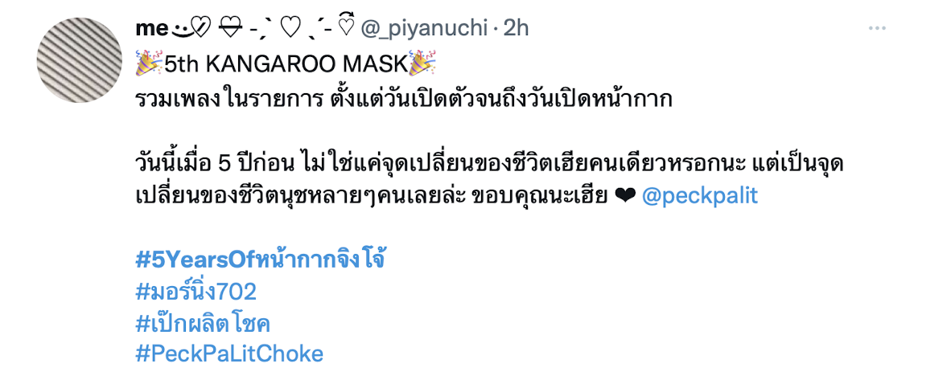This screenshot has height=376, width=951.
Task: Open the @peckpalit mention
Action: point(699,196)
